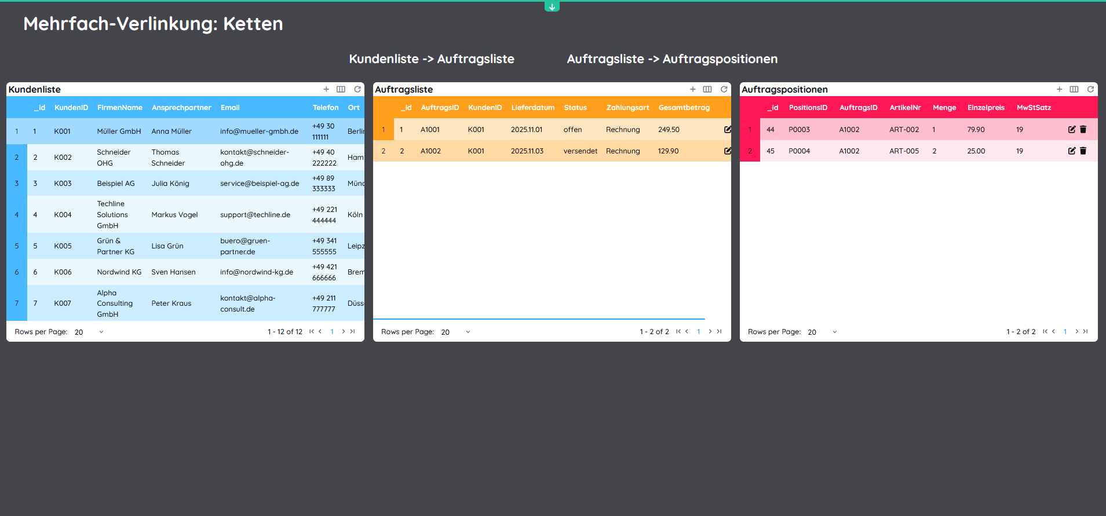
Task: Select customer row K003 Beispiel AG
Action: [116, 184]
